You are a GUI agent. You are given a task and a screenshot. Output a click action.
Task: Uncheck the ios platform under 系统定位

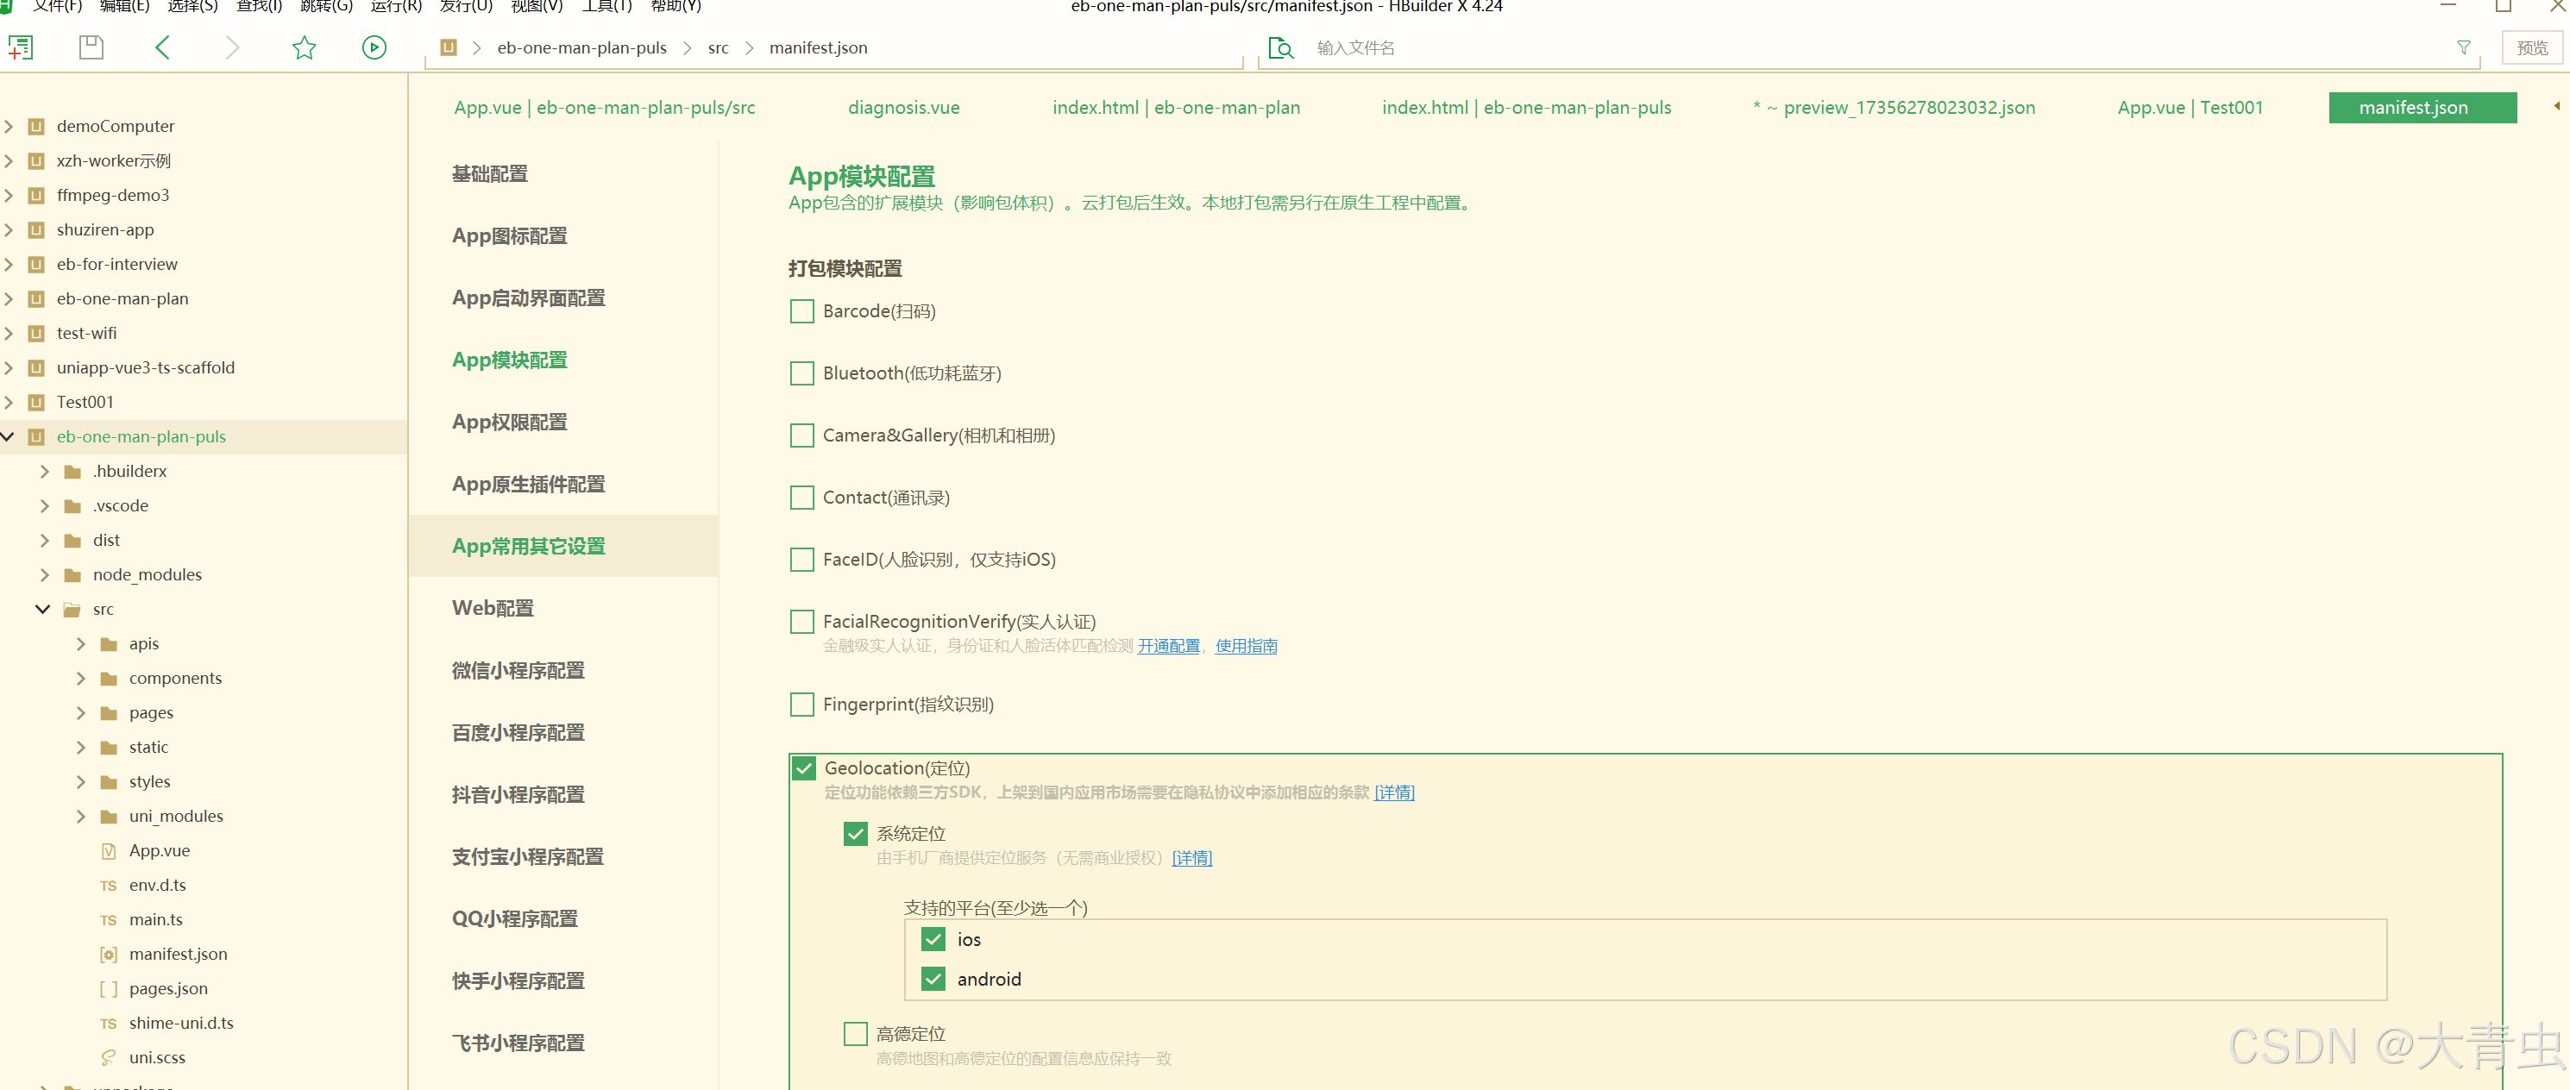tap(932, 938)
